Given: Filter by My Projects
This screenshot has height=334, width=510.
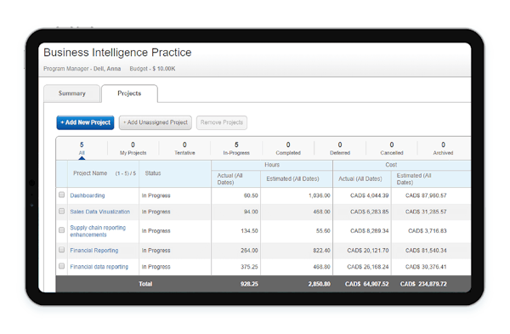Looking at the screenshot, I should click(133, 149).
